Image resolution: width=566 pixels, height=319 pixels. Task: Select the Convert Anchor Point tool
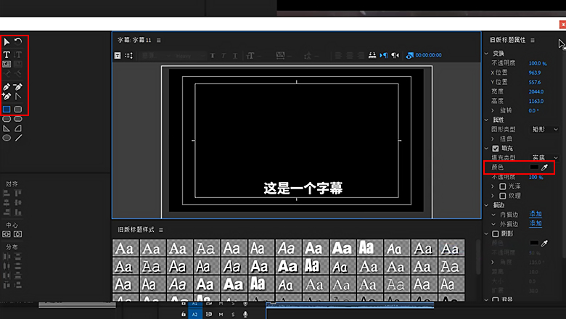coord(18,96)
